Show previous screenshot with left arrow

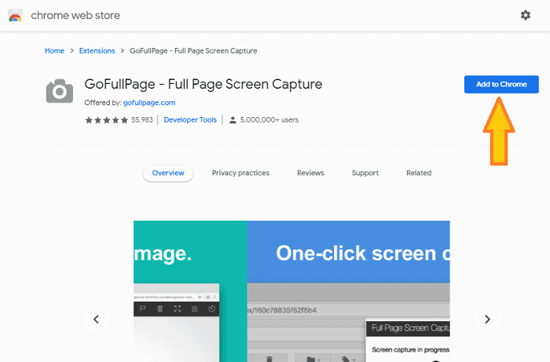pyautogui.click(x=96, y=319)
